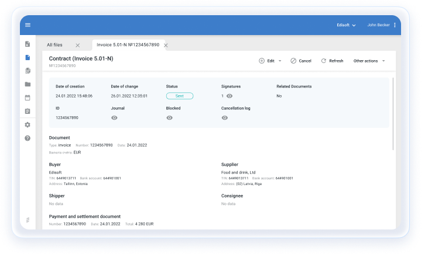Click change date 26.01.2022 12:35:01

[x=129, y=96]
